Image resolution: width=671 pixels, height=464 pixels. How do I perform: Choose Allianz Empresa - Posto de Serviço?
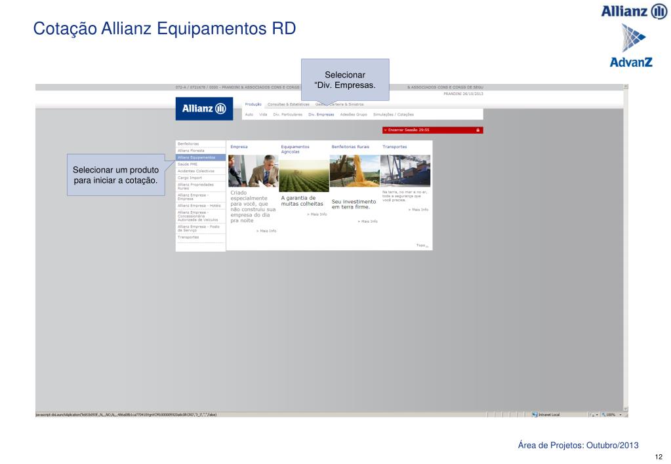(201, 228)
